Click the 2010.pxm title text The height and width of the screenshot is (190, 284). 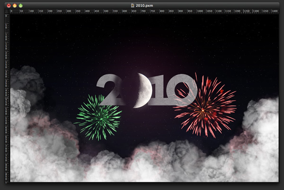[144, 6]
